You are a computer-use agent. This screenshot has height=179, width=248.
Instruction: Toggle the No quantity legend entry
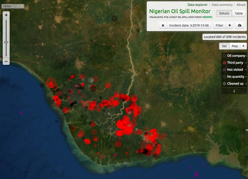click(236, 77)
